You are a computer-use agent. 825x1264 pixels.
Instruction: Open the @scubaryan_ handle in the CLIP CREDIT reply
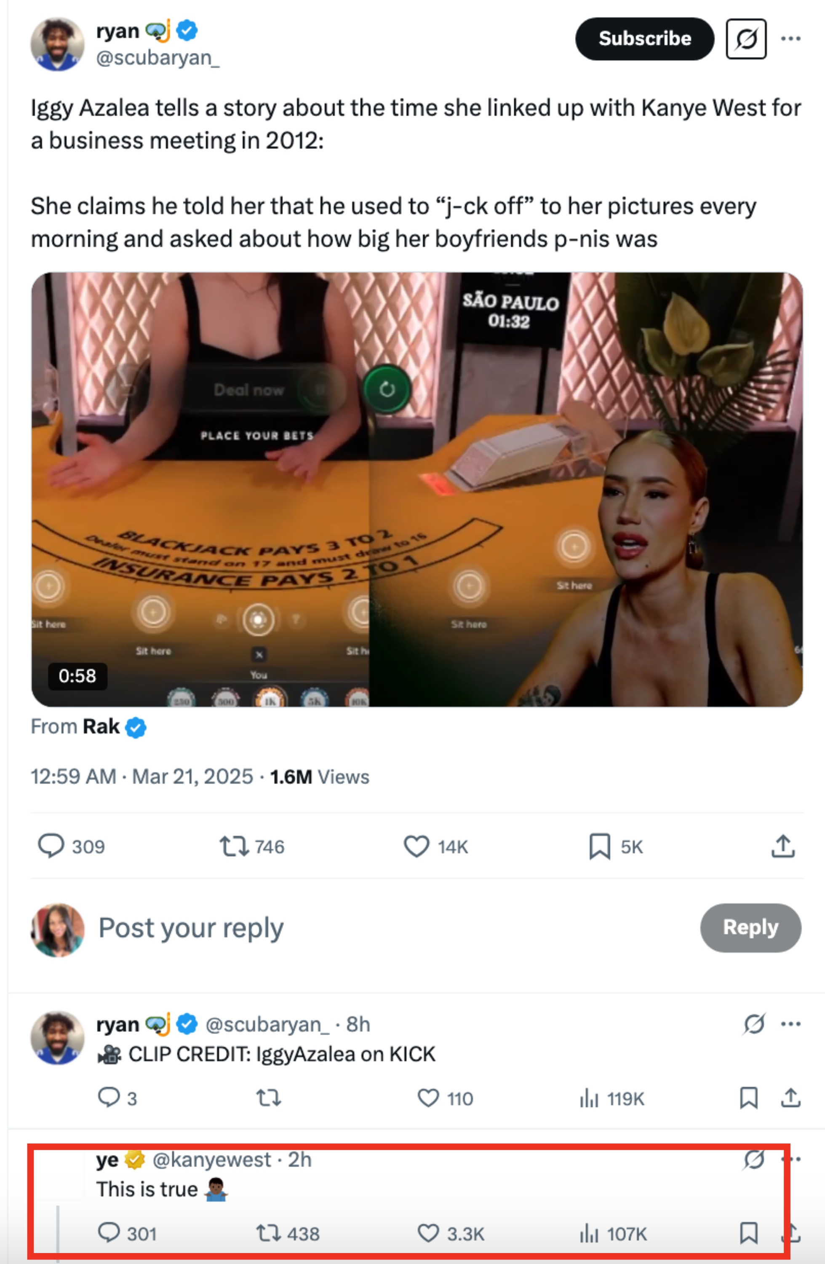267,1024
